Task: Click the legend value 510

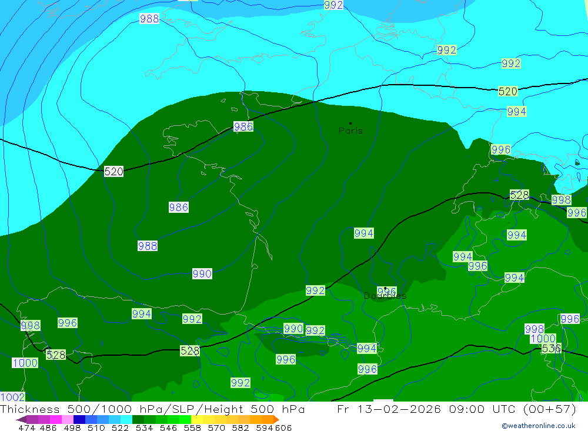Action: [x=96, y=427]
